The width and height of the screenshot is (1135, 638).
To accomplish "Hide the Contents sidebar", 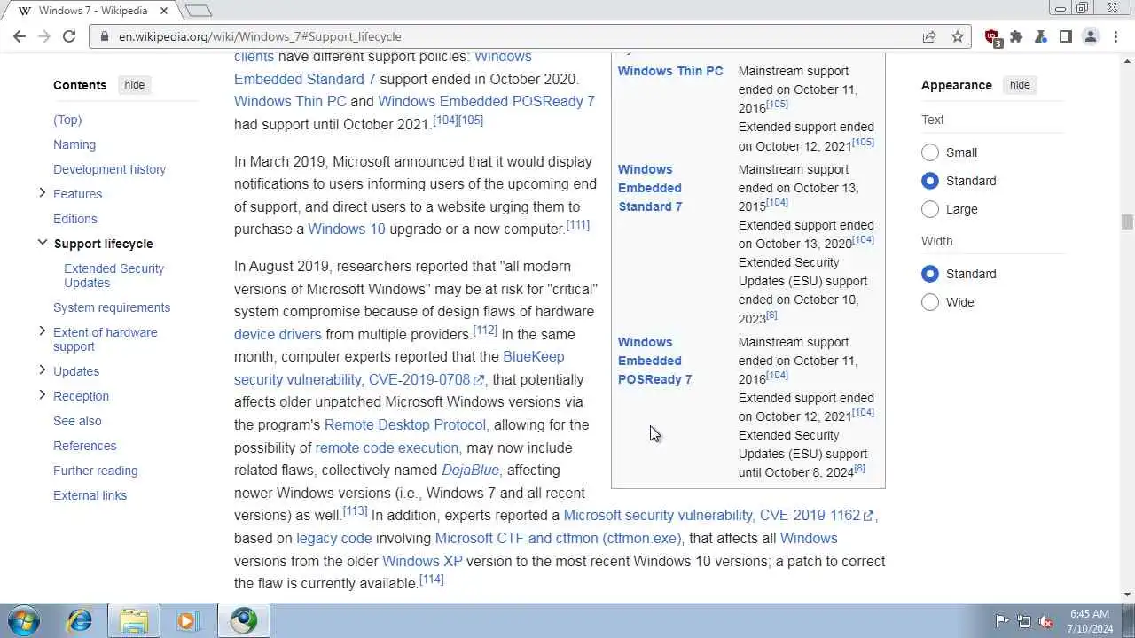I will (135, 85).
